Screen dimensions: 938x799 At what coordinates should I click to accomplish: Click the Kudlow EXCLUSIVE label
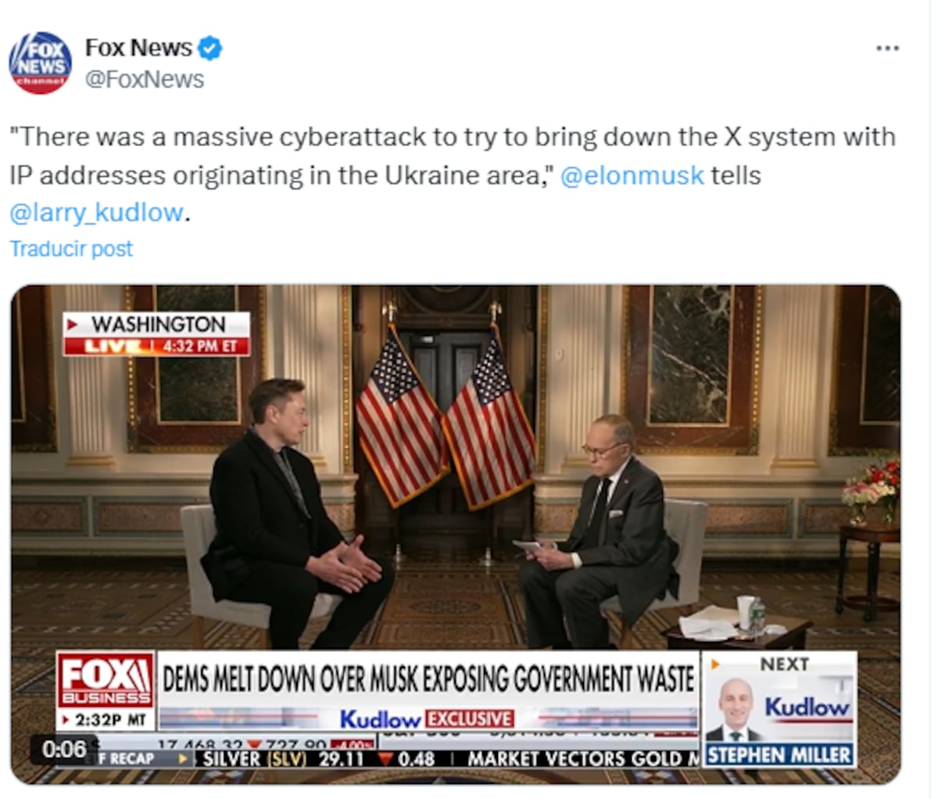coord(427,718)
